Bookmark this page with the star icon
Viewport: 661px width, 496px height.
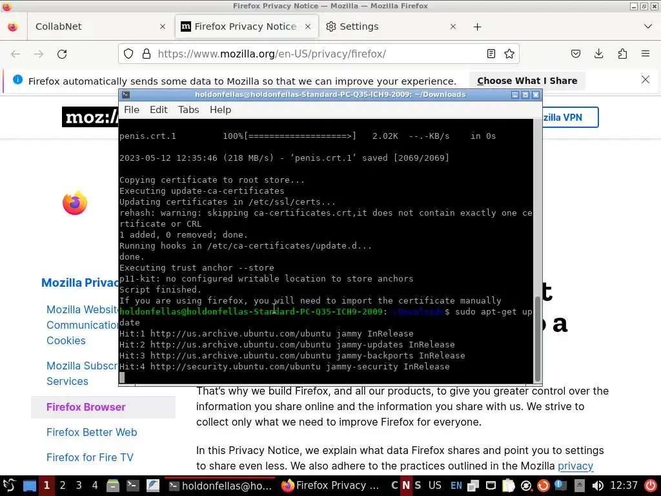point(509,54)
